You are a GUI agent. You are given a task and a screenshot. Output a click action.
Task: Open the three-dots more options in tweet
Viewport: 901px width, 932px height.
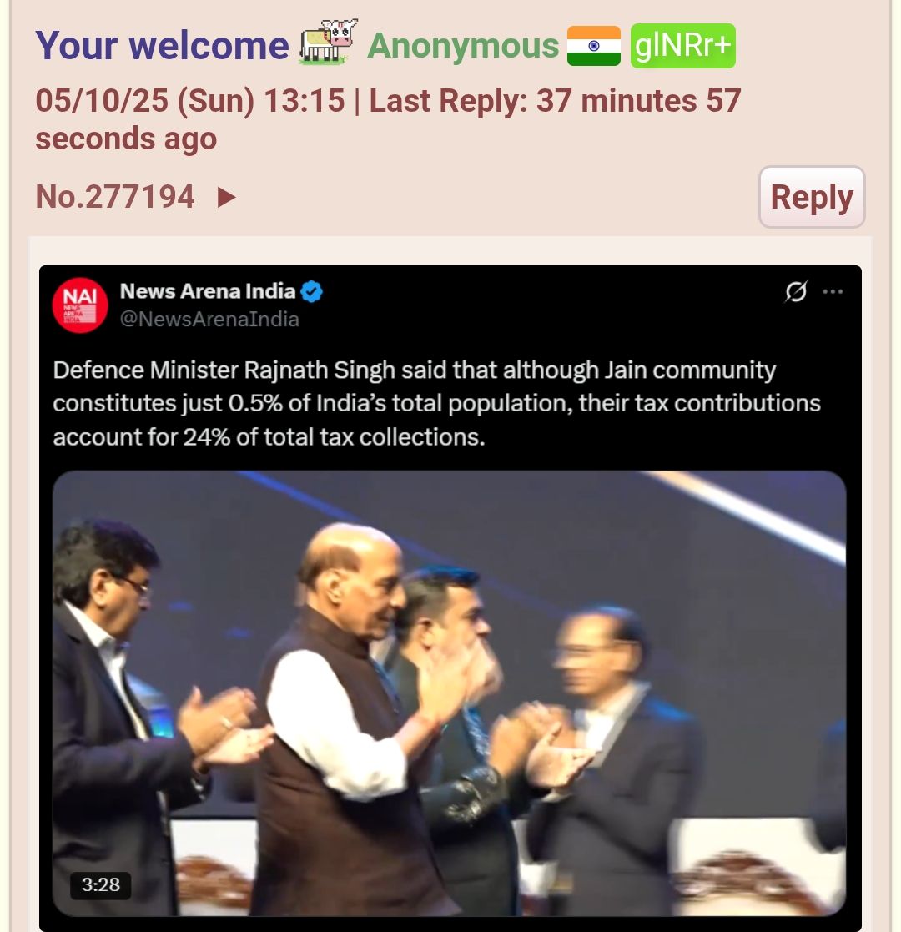coord(833,291)
